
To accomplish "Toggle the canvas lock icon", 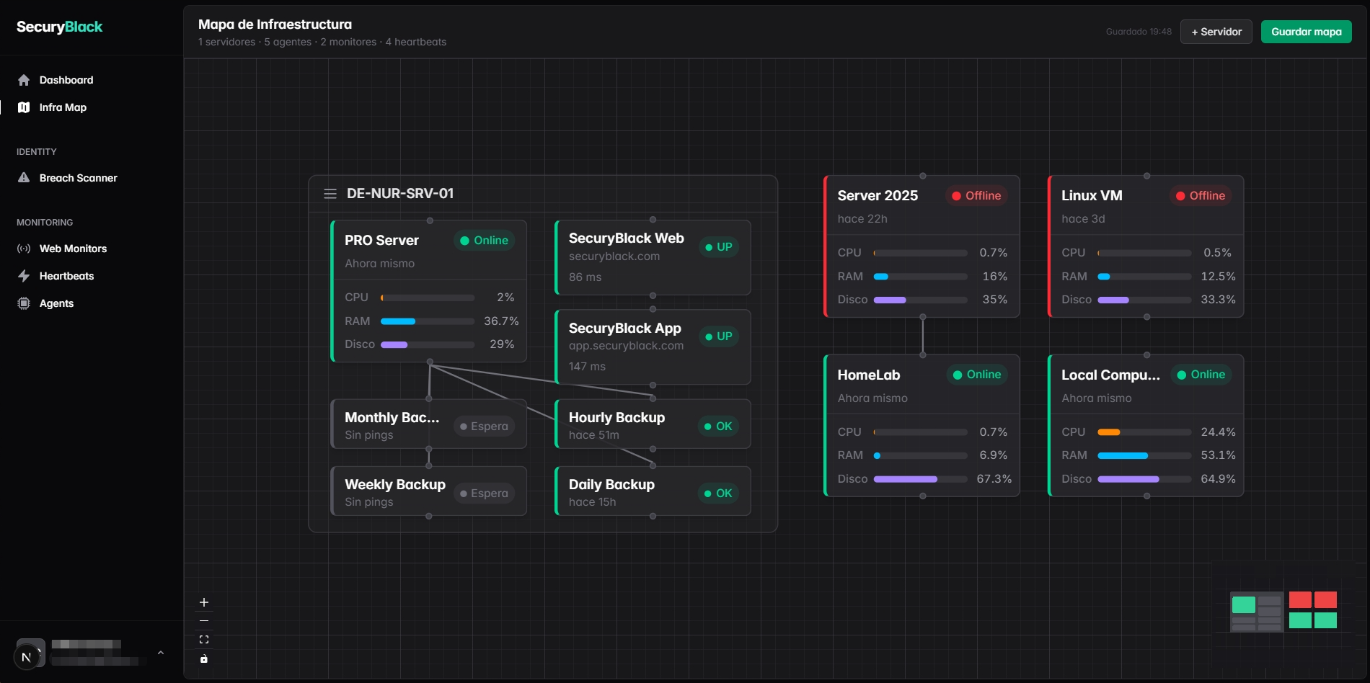I will 204,659.
